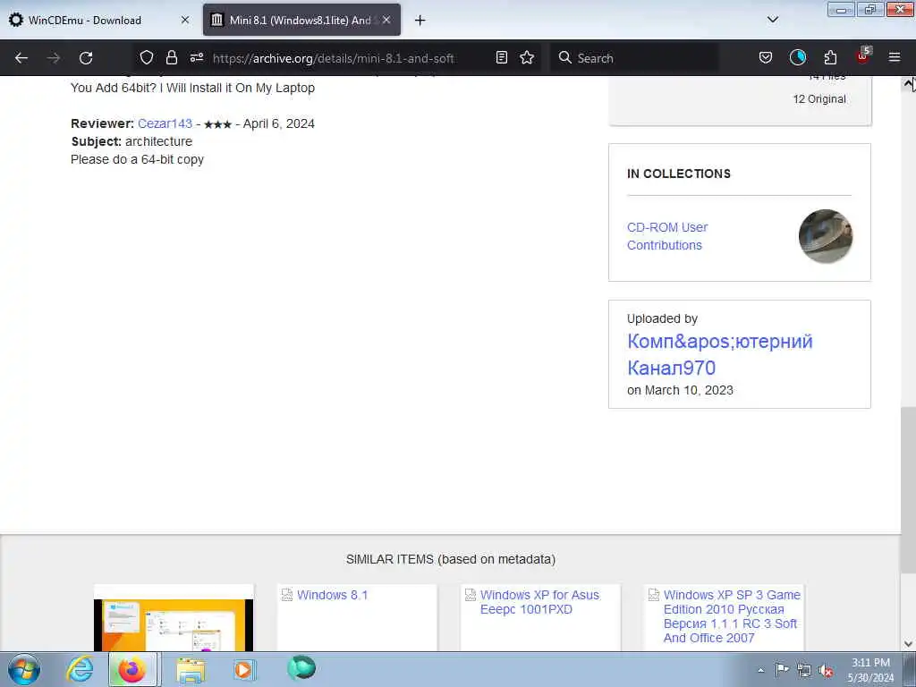Viewport: 916px width, 687px height.
Task: Close the Mini 8.1 archive tab
Action: pyautogui.click(x=386, y=20)
